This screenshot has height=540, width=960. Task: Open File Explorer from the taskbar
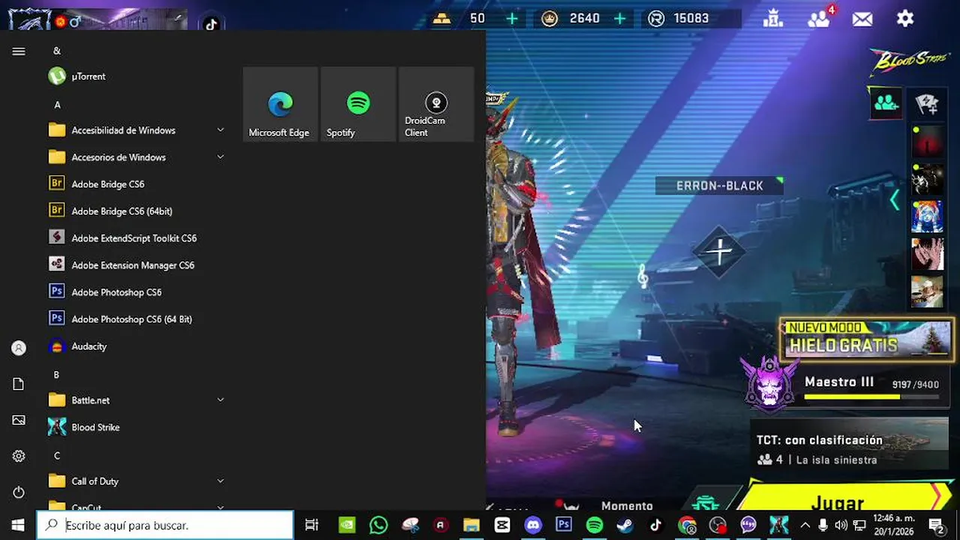471,525
